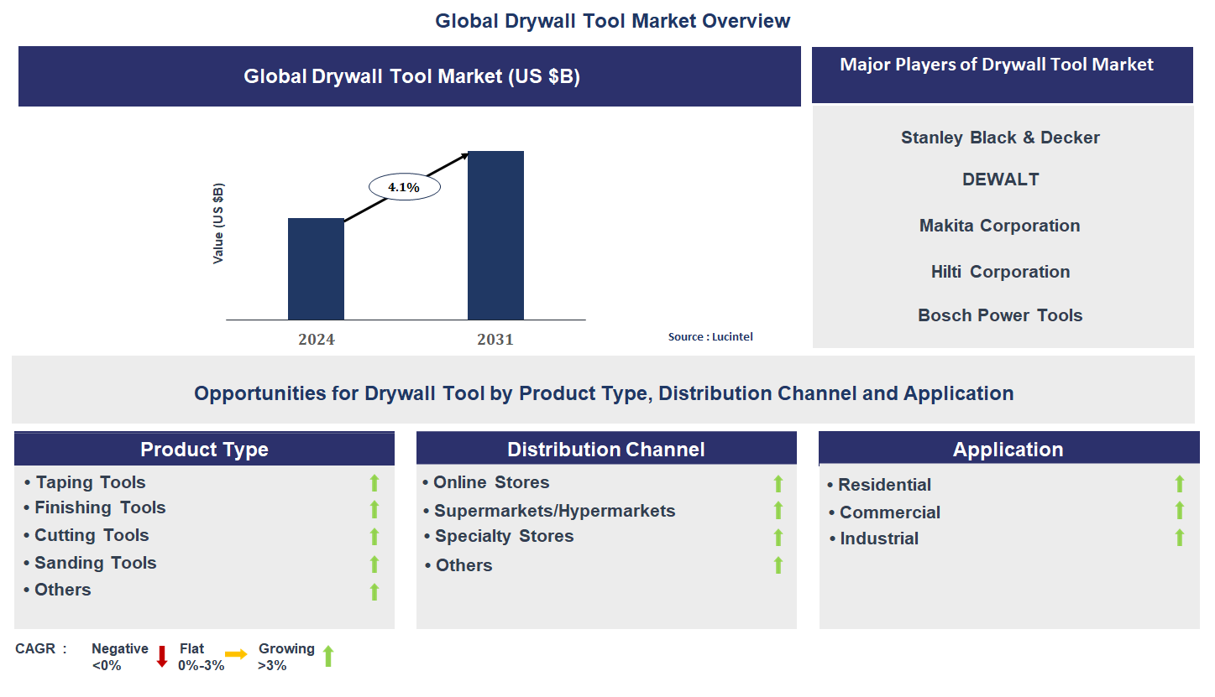Screen dimensions: 1215x697
Task: Click the 4.1% CAGR callout bubble
Action: 404,186
